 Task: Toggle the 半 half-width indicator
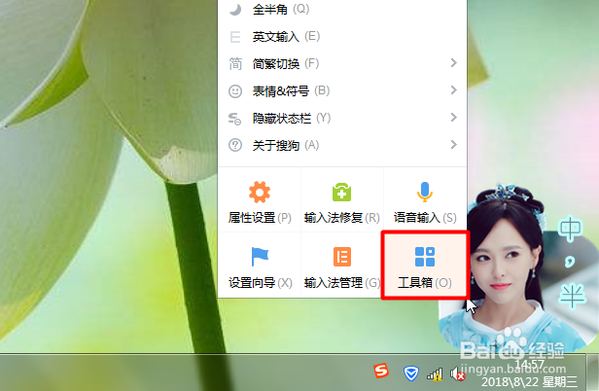[572, 296]
